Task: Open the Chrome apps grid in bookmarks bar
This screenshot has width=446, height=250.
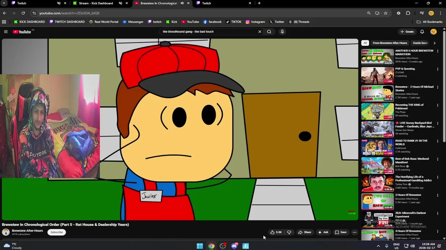Action: coord(4,22)
